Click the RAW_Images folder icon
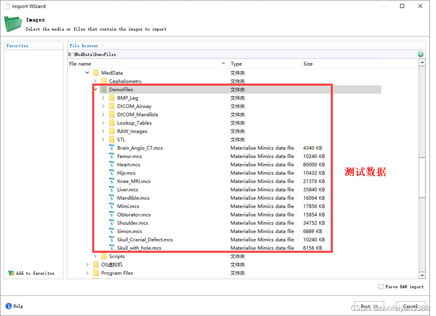 coord(112,131)
